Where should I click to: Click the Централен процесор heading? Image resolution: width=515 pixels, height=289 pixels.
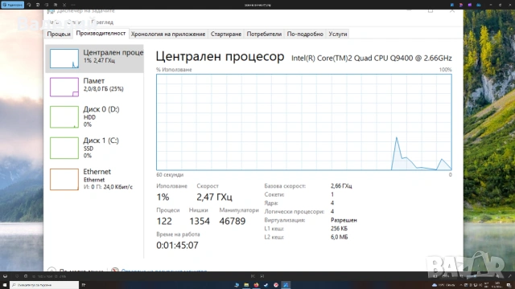220,57
